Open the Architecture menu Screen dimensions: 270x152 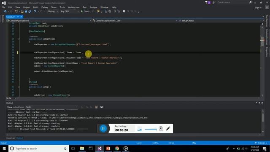(x=74, y=7)
